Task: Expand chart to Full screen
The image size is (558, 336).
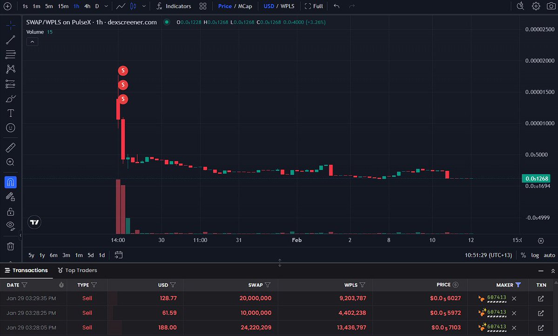Action: click(314, 6)
